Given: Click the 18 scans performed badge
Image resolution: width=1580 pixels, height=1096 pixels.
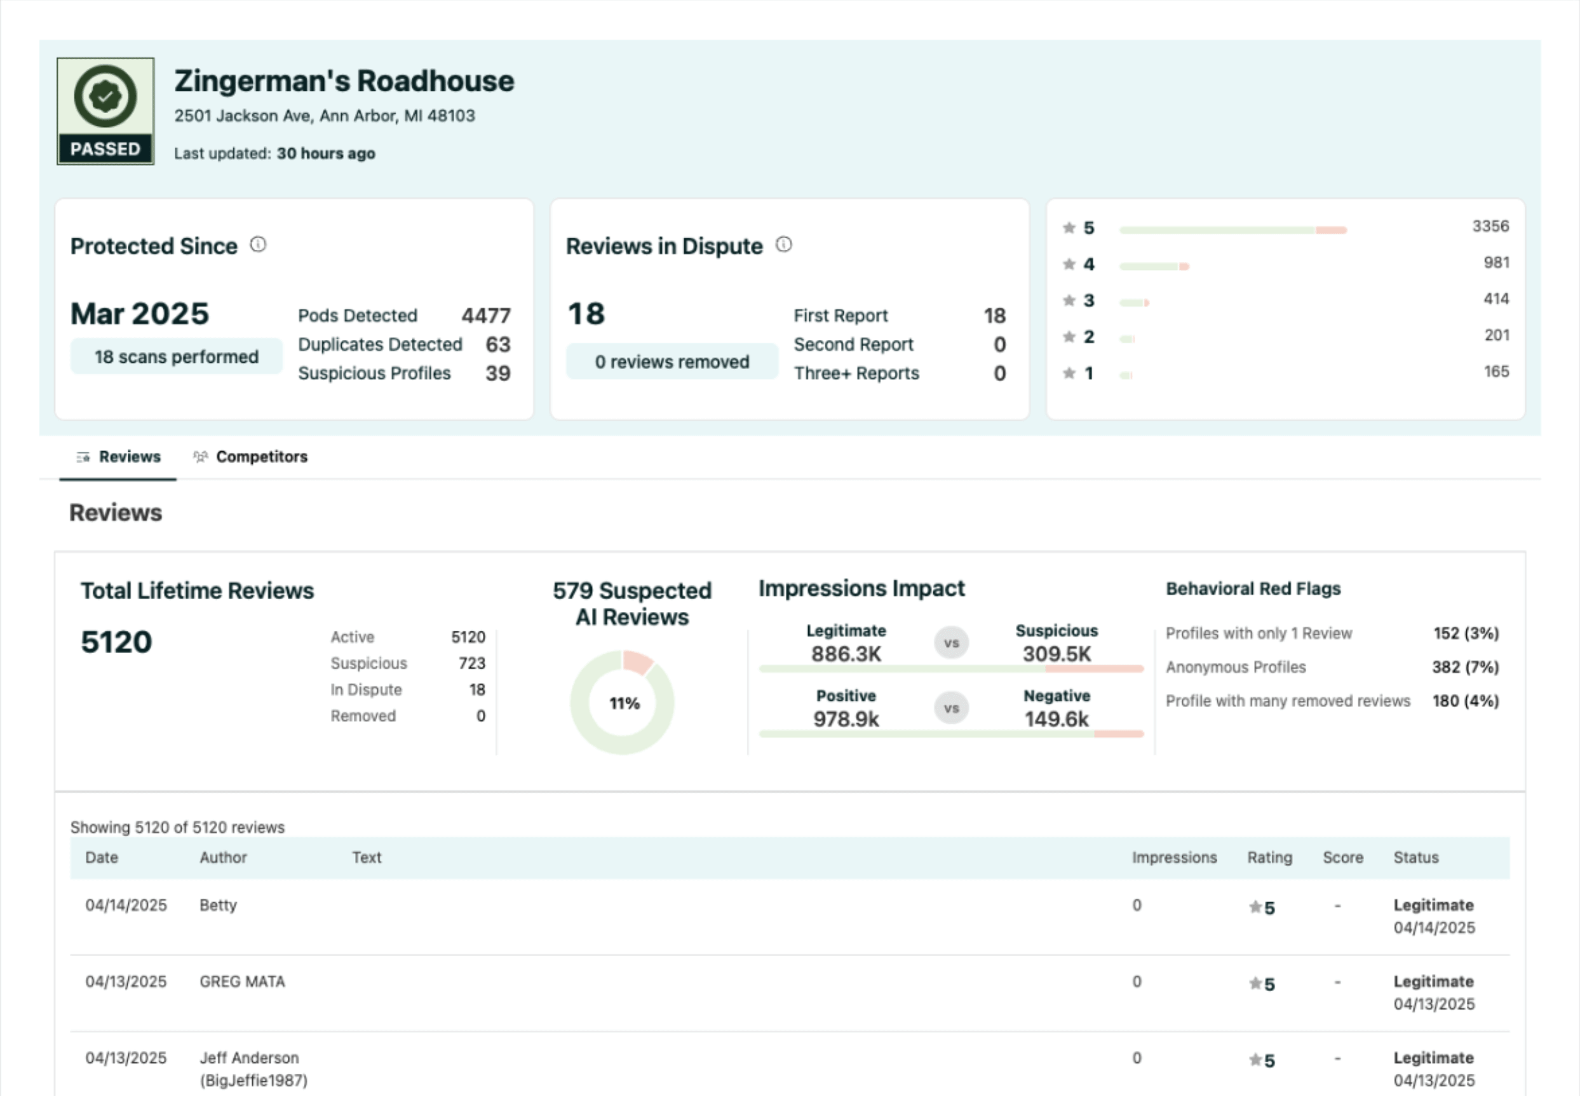Looking at the screenshot, I should click(177, 357).
